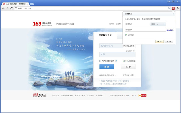Image resolution: width=181 pixels, height=113 pixels.
Task: Enable two-week auto login checkbox
Action: [x=100, y=61]
